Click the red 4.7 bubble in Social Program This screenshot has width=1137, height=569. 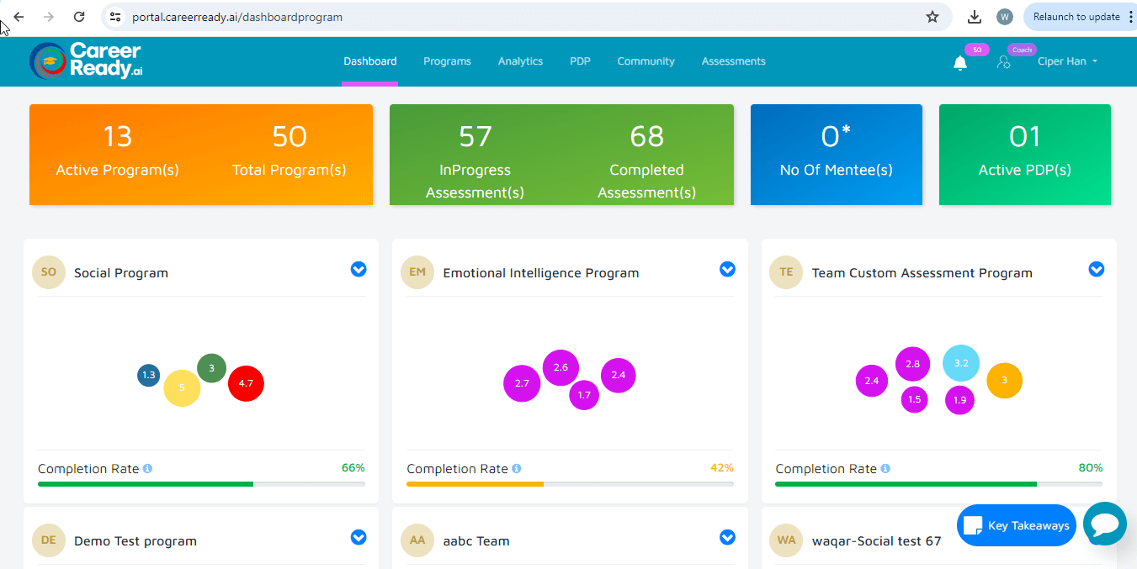(246, 383)
